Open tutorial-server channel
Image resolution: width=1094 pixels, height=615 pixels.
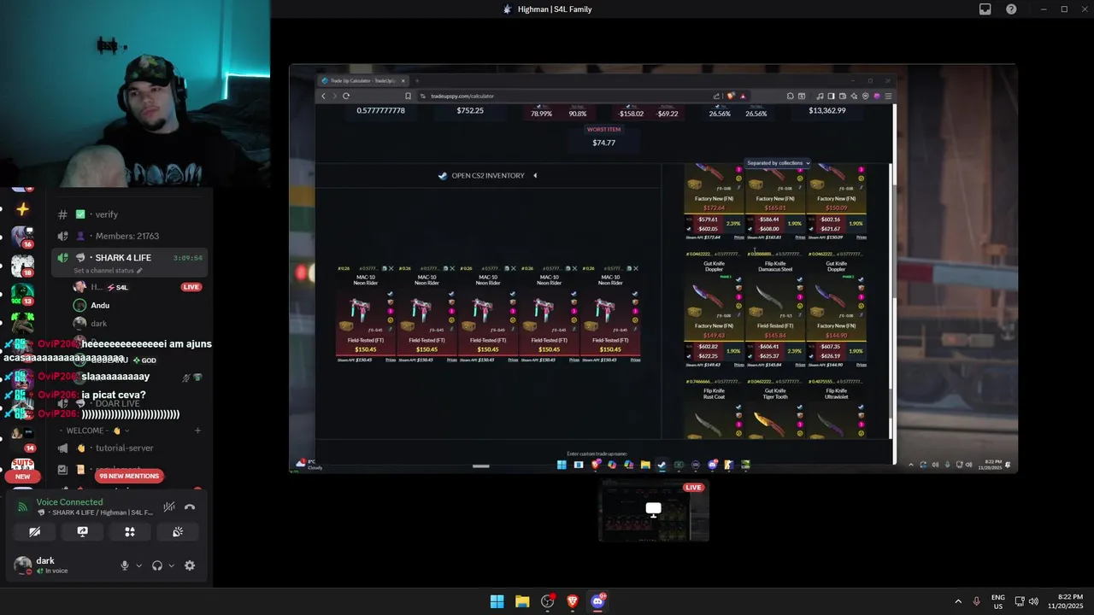pos(124,448)
